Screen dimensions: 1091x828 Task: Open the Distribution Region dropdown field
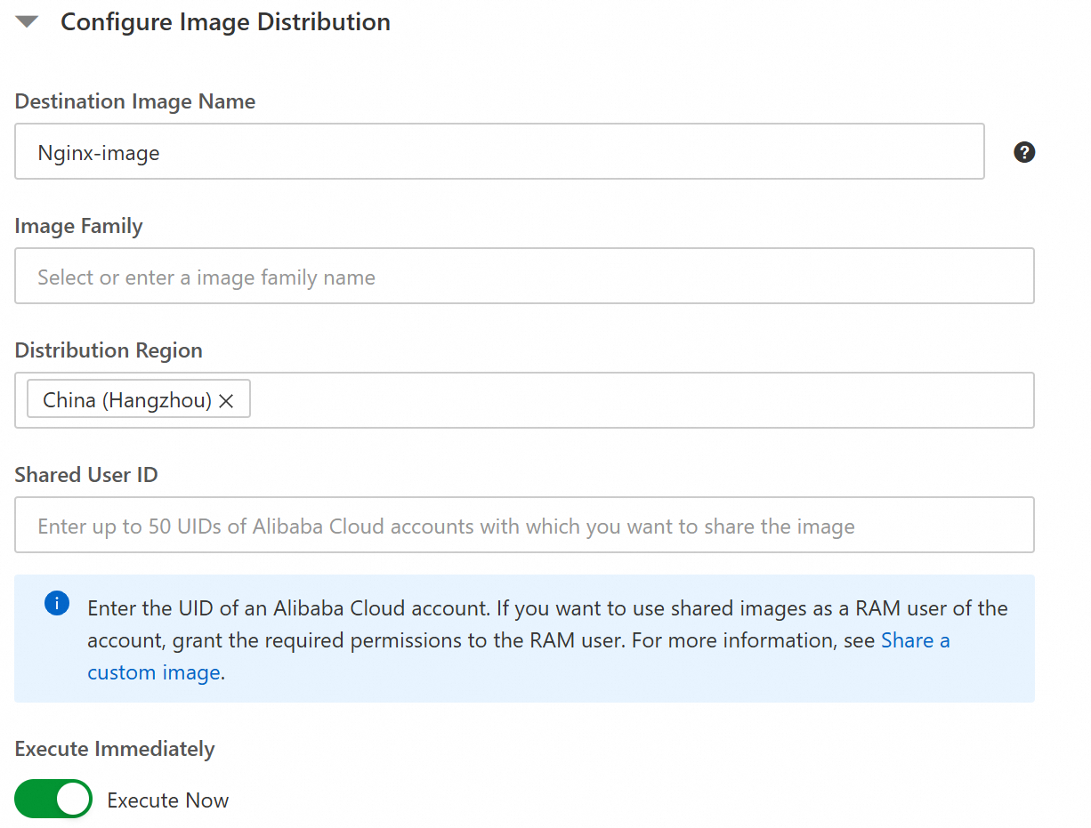coord(641,401)
